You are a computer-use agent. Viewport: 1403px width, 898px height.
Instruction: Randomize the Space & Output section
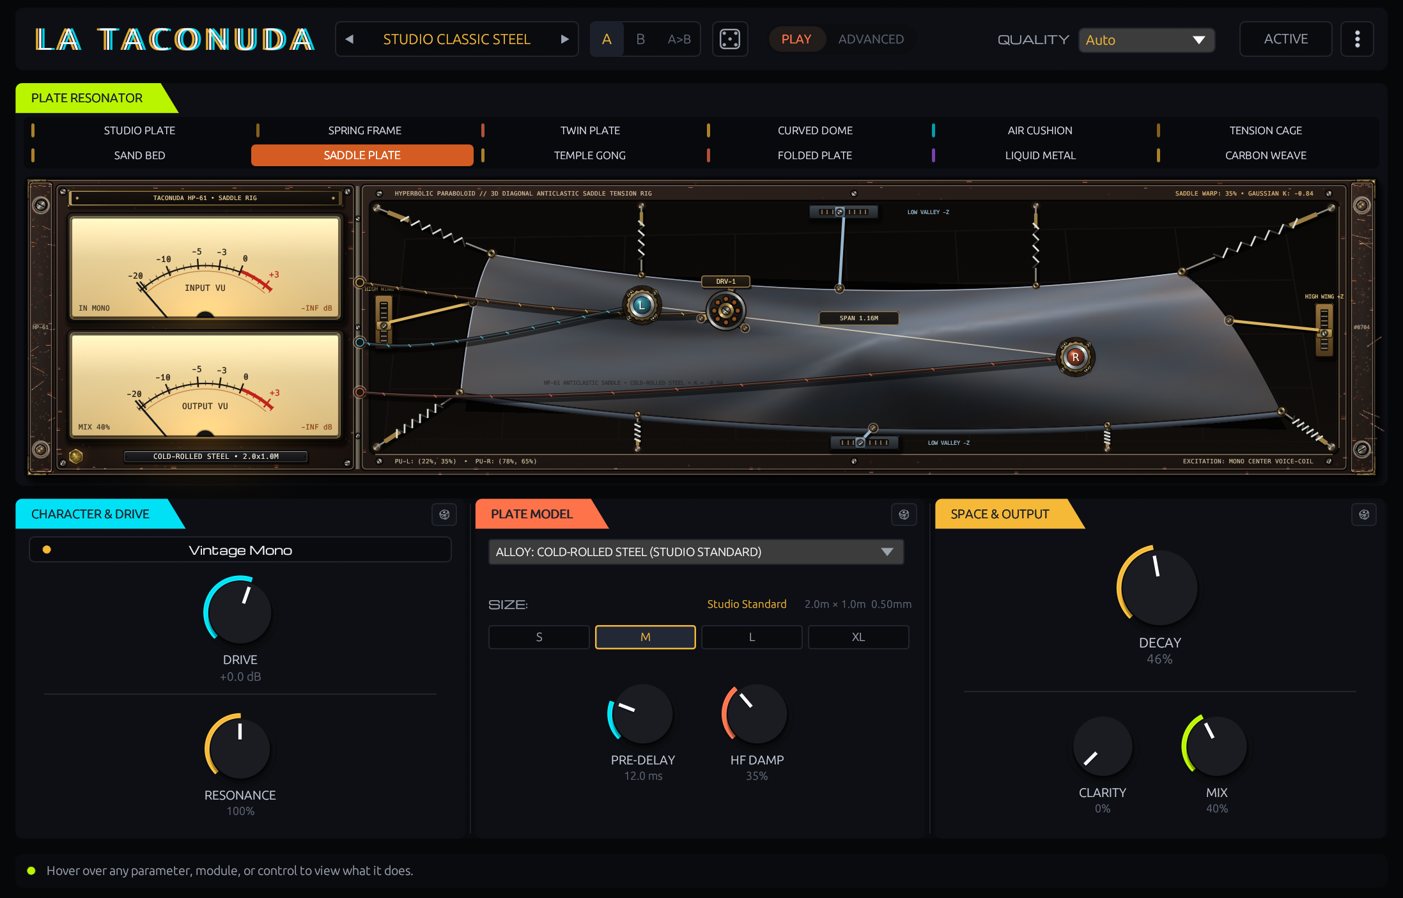(1364, 515)
